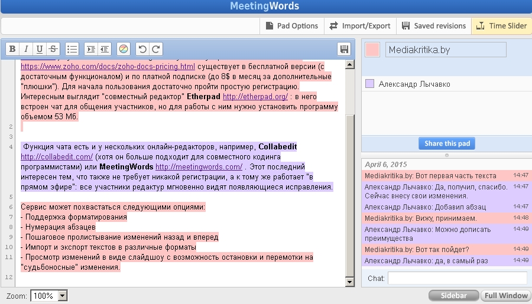The width and height of the screenshot is (532, 304).
Task: Open the Zoom 100% dropdown
Action: [49, 296]
